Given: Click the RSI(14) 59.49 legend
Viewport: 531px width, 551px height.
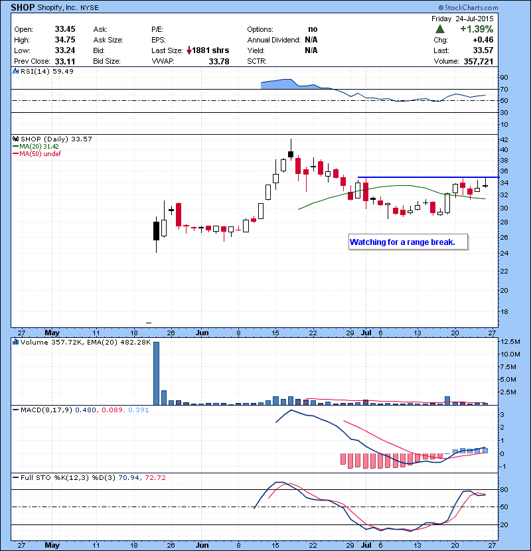Looking at the screenshot, I should pyautogui.click(x=47, y=71).
